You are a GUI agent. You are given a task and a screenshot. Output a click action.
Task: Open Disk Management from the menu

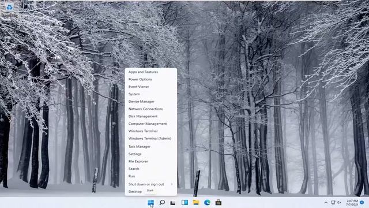pos(151,116)
